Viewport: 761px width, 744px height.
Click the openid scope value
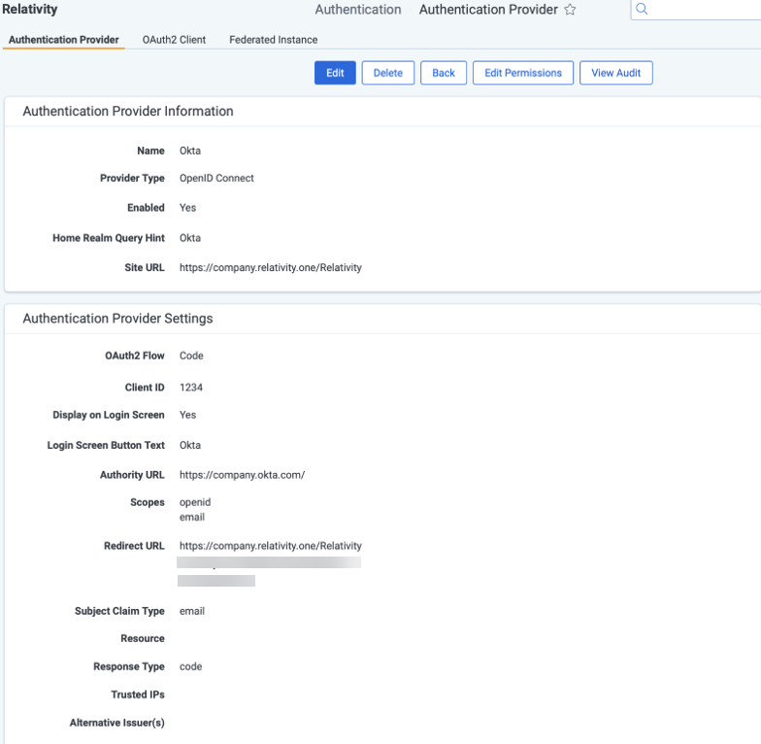tap(194, 503)
